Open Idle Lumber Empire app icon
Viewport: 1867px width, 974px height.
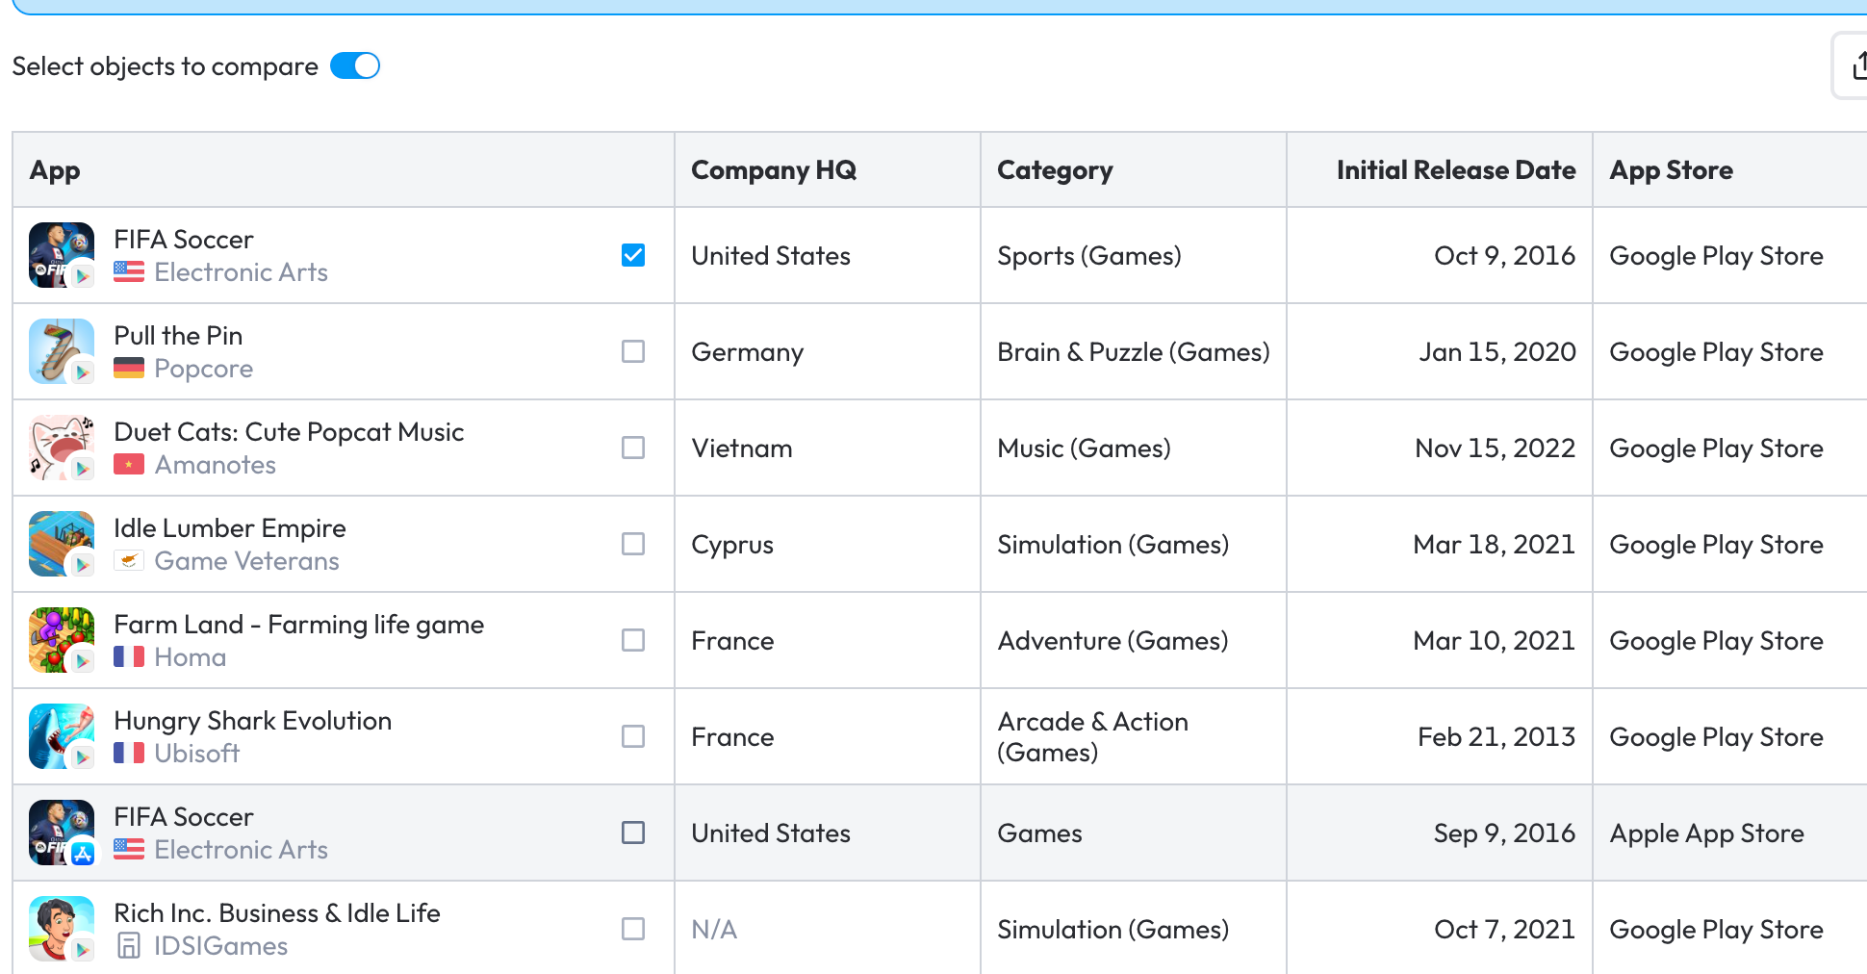(x=62, y=544)
